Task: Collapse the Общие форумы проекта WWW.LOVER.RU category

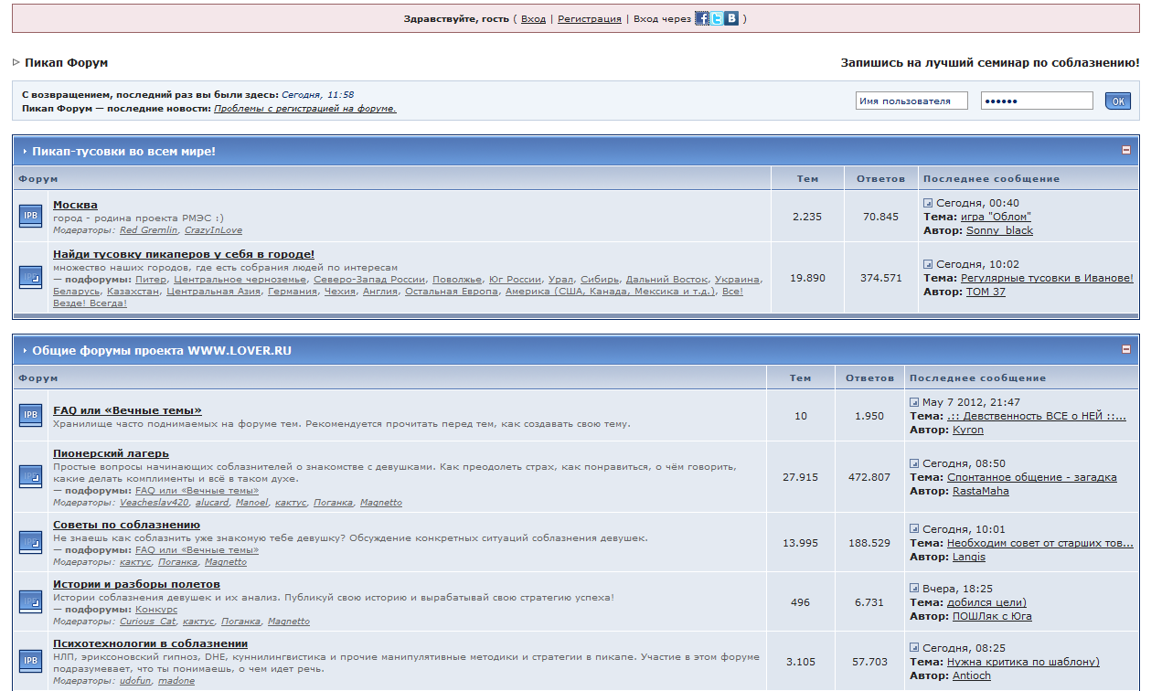Action: (1126, 349)
